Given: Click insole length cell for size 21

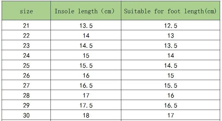Looking at the screenshot, I should click(86, 26).
